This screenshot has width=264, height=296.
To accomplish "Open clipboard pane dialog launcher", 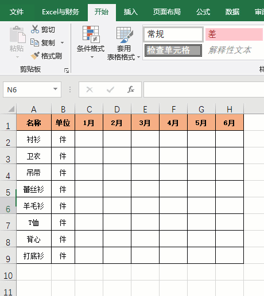I will [67, 71].
